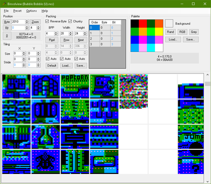Click the Byte position button
This screenshot has width=211, height=184.
click(x=7, y=22)
